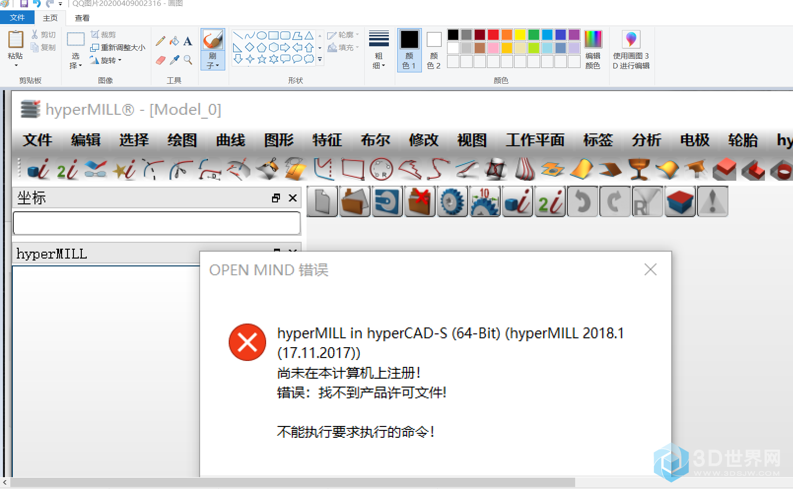The width and height of the screenshot is (793, 489).
Task: Click the horizontal scrollbar at bottom
Action: (x=293, y=483)
